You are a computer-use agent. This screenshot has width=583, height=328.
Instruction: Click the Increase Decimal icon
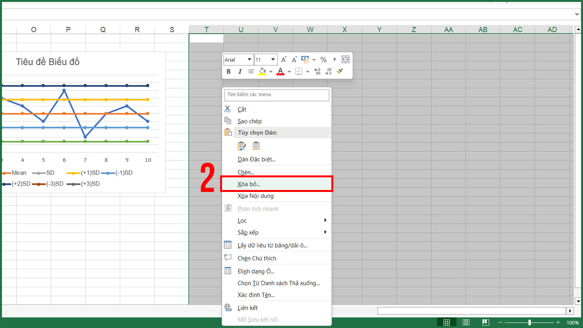pos(317,71)
